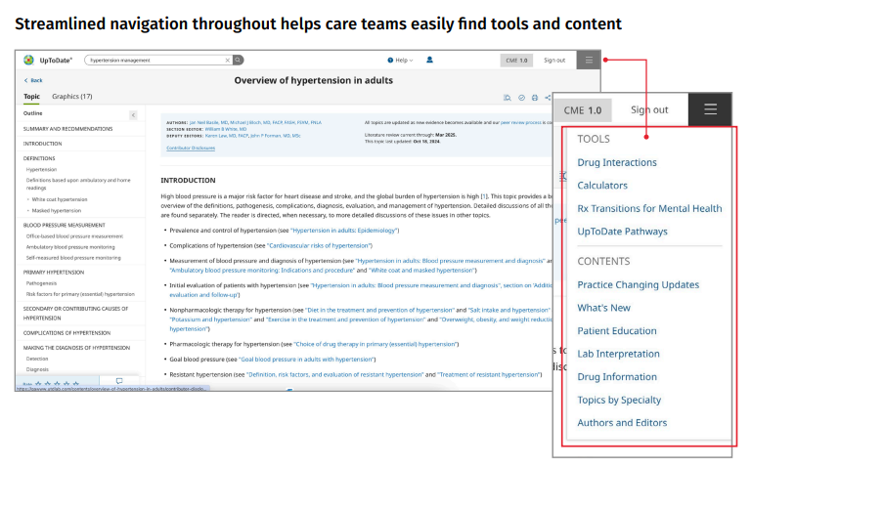Image resolution: width=884 pixels, height=511 pixels.
Task: Select What's New in the Contents menu
Action: pos(603,308)
